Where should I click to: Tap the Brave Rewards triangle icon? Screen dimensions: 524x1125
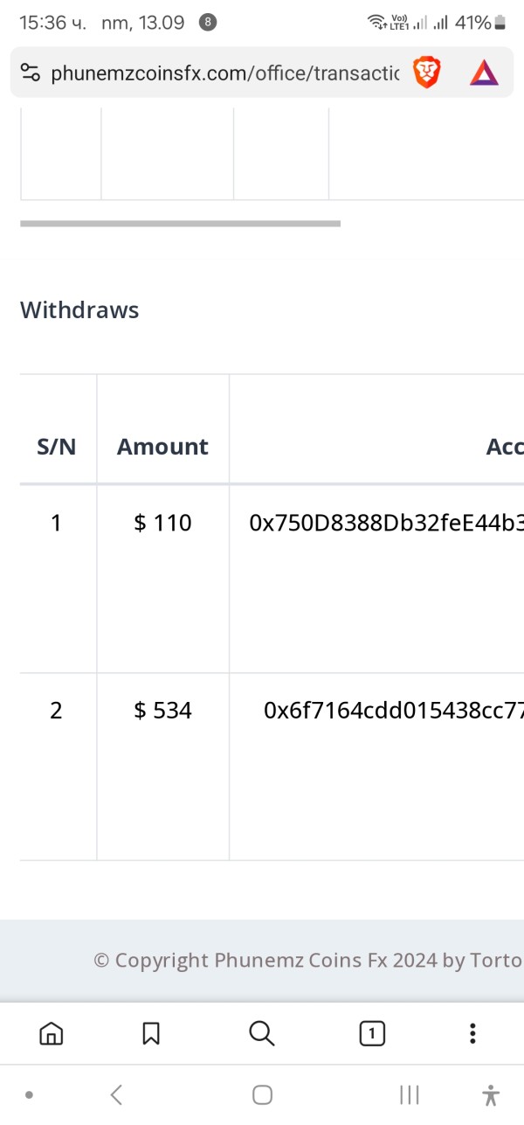coord(484,73)
